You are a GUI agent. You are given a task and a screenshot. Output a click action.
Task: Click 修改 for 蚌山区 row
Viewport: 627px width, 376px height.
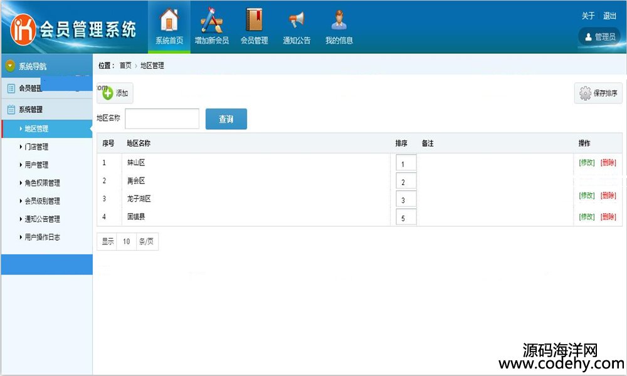[587, 162]
